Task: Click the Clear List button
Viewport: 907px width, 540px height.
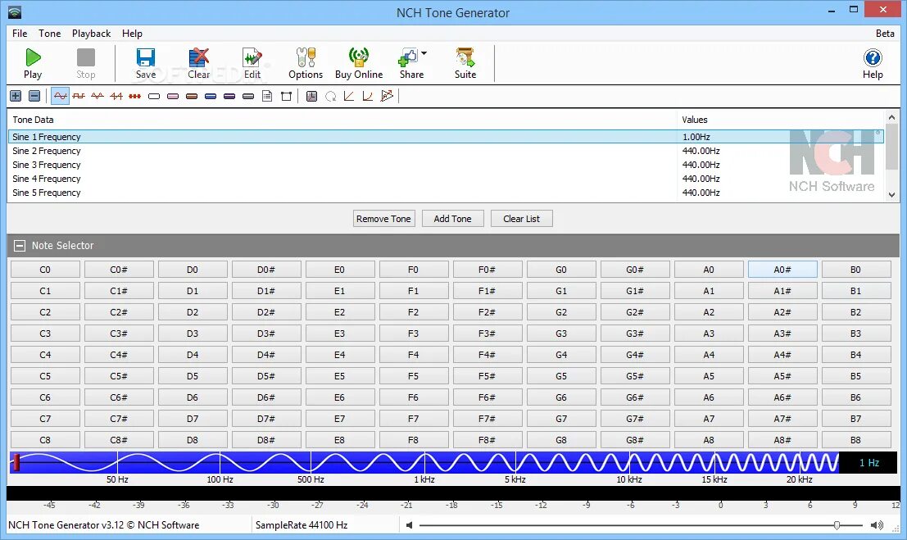Action: click(x=521, y=219)
